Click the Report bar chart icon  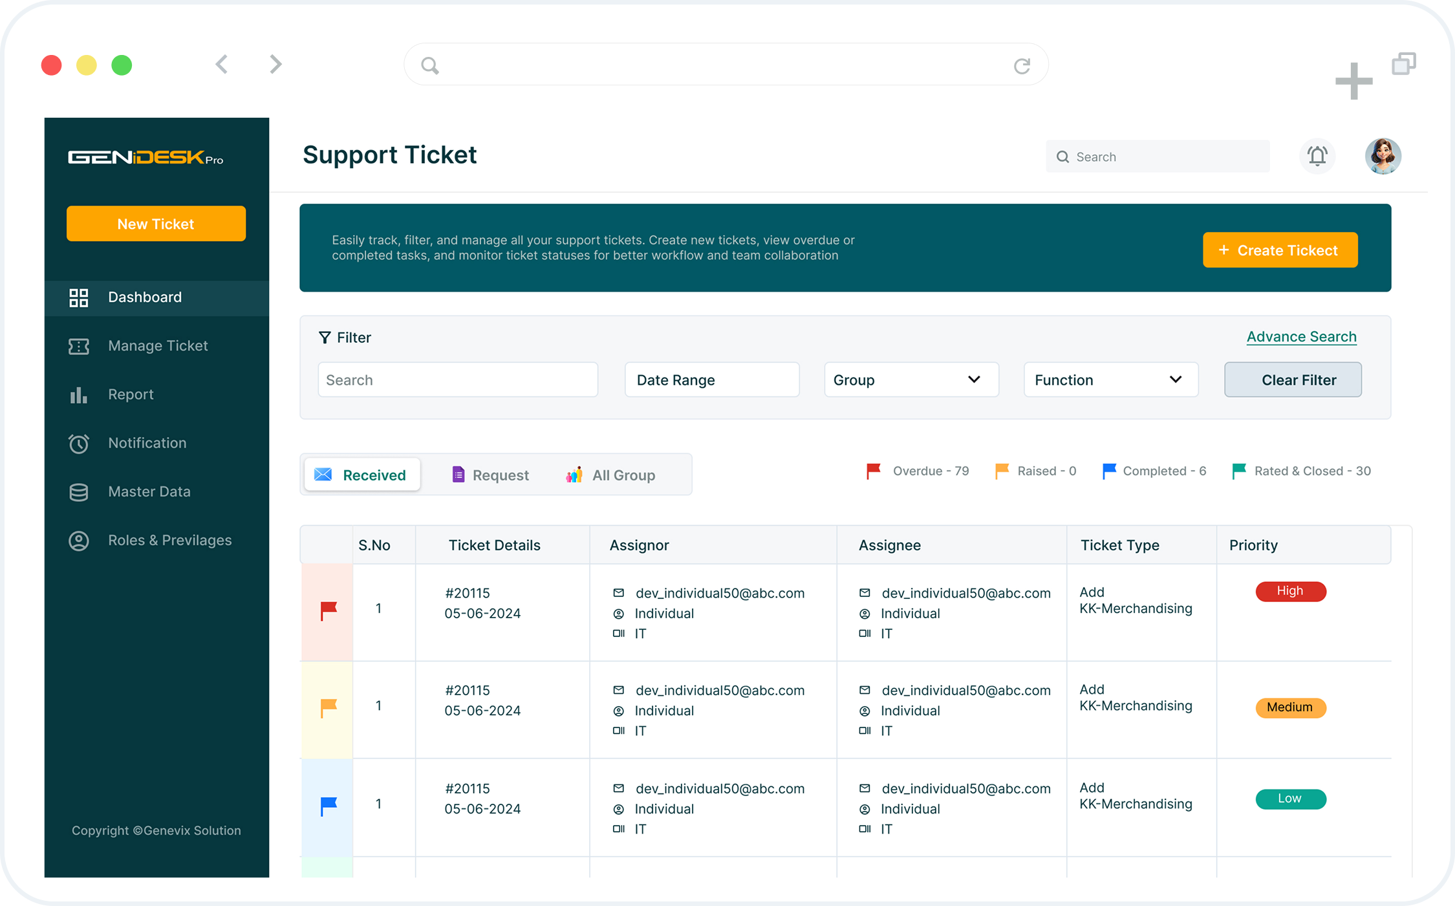click(79, 394)
